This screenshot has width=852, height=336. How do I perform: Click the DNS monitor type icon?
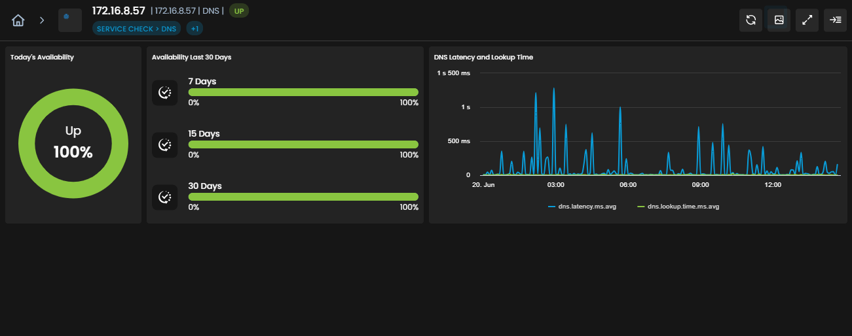point(70,20)
